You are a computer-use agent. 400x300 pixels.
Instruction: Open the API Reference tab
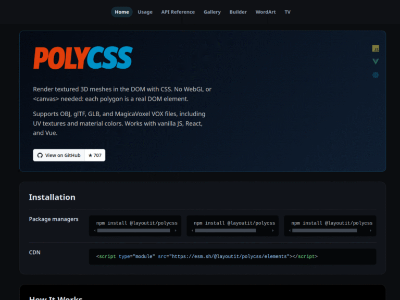pos(178,12)
